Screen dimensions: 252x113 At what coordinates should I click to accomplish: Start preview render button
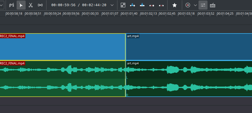coord(188,5)
